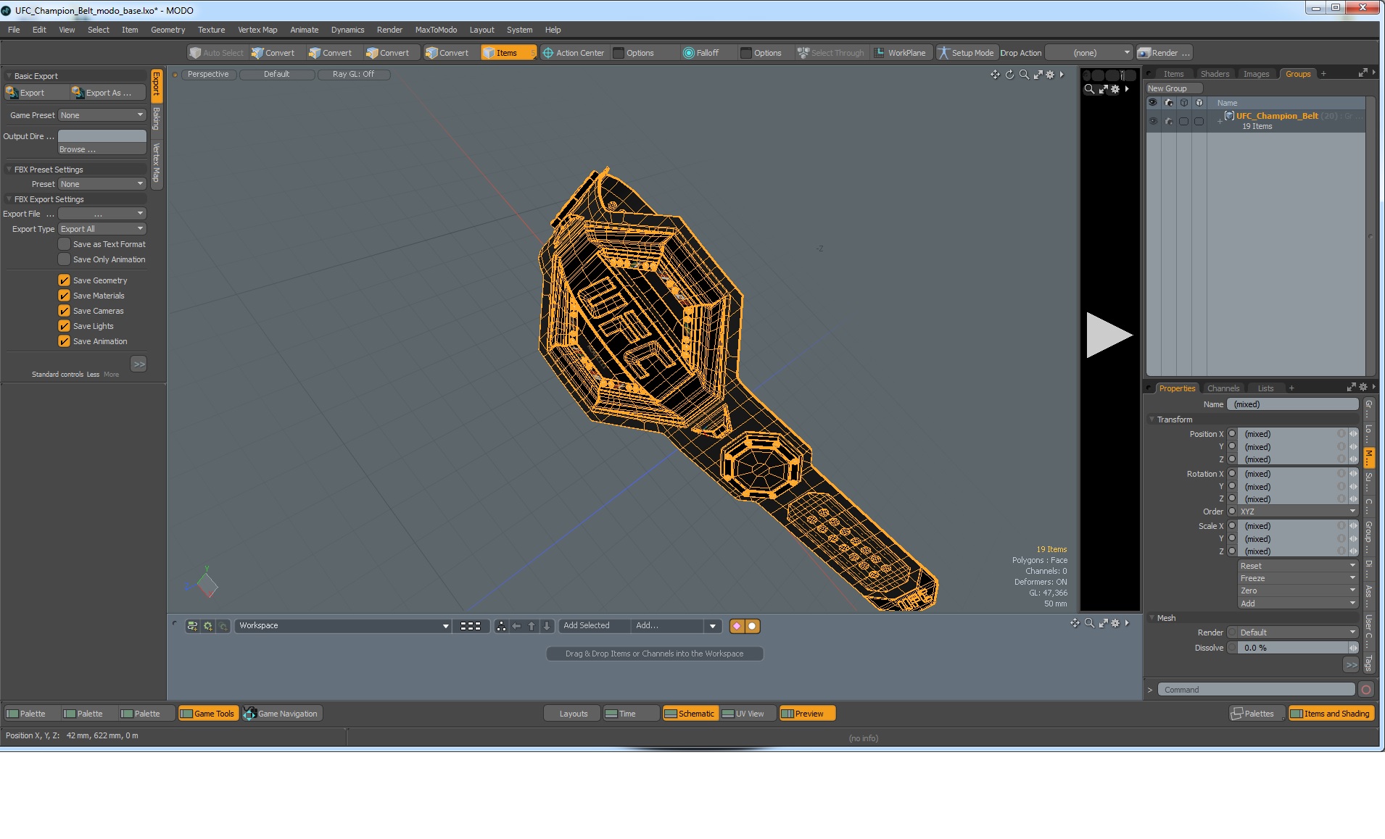Viewport: 1385px width, 839px height.
Task: Click the preview pane zoom magnifier
Action: click(1089, 89)
